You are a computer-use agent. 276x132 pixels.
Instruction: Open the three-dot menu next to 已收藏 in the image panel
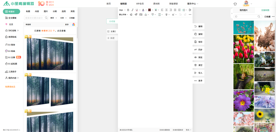coord(273,17)
